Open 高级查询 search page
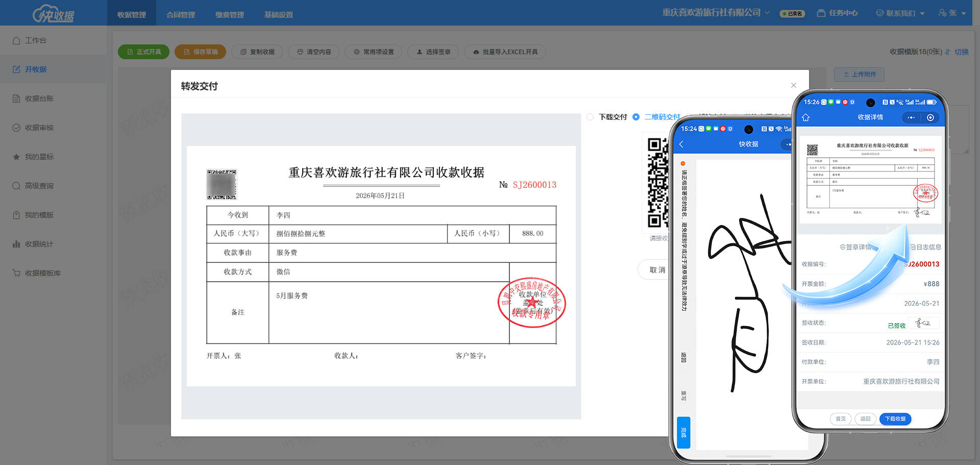980x465 pixels. [x=33, y=186]
